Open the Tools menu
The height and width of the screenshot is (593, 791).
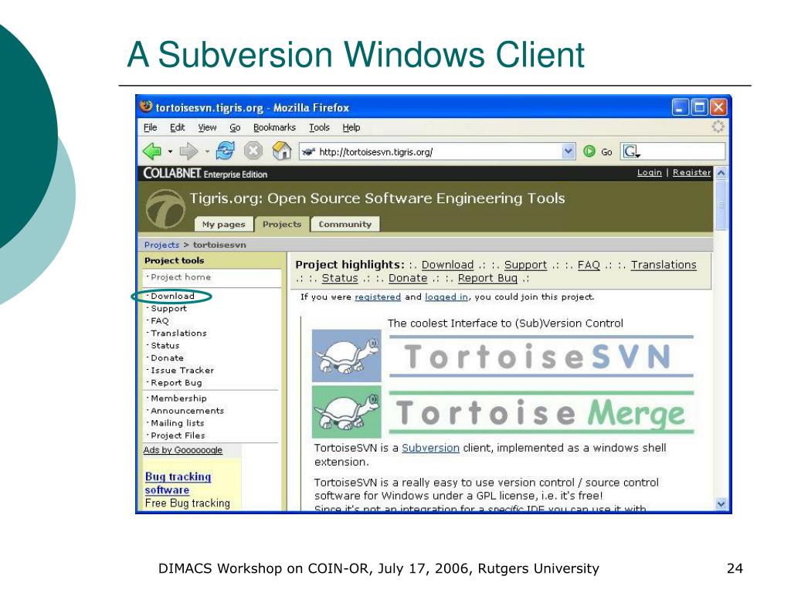pyautogui.click(x=319, y=127)
